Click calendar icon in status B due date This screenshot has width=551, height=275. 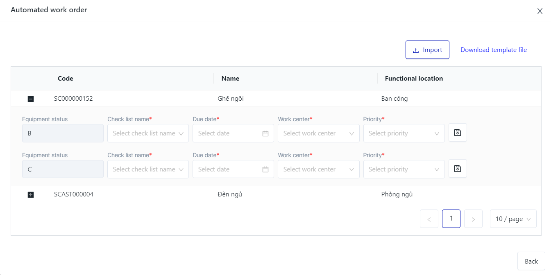265,133
